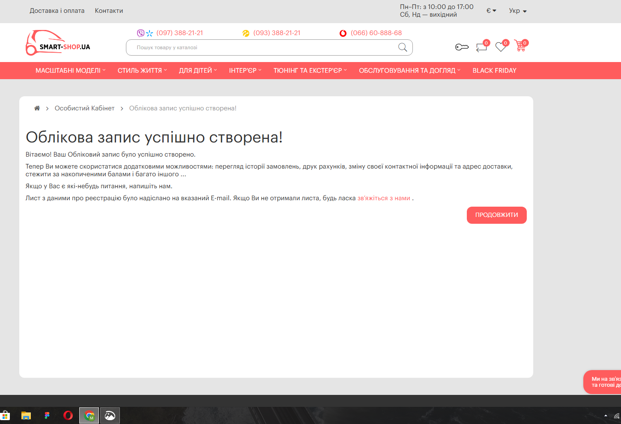The image size is (621, 424).
Task: Click the Особистий Кабінет breadcrumb
Action: coord(84,108)
